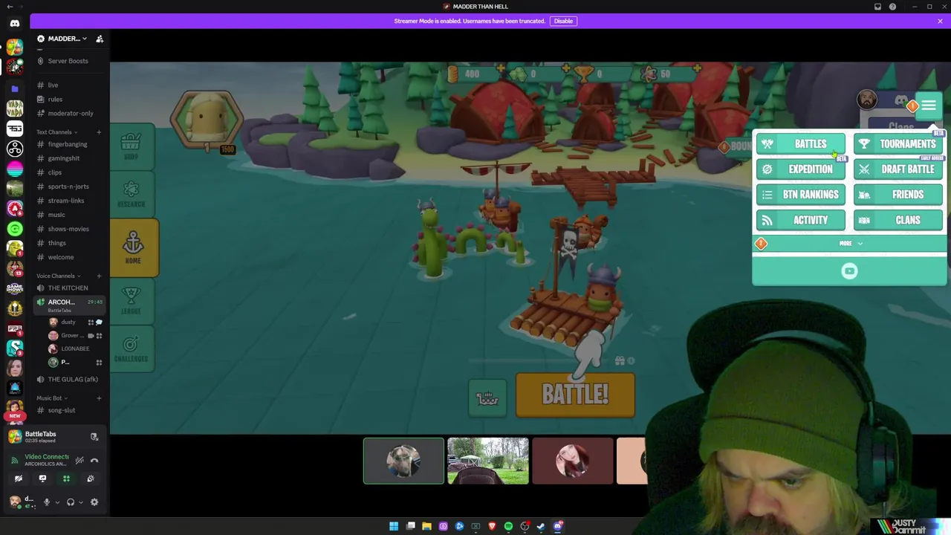Join THE KITCHEN voice channel
Image resolution: width=951 pixels, height=535 pixels.
pos(70,288)
